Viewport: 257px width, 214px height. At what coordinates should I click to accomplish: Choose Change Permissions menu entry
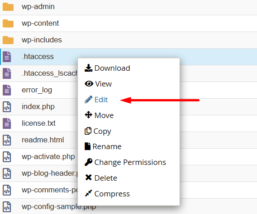pyautogui.click(x=130, y=162)
